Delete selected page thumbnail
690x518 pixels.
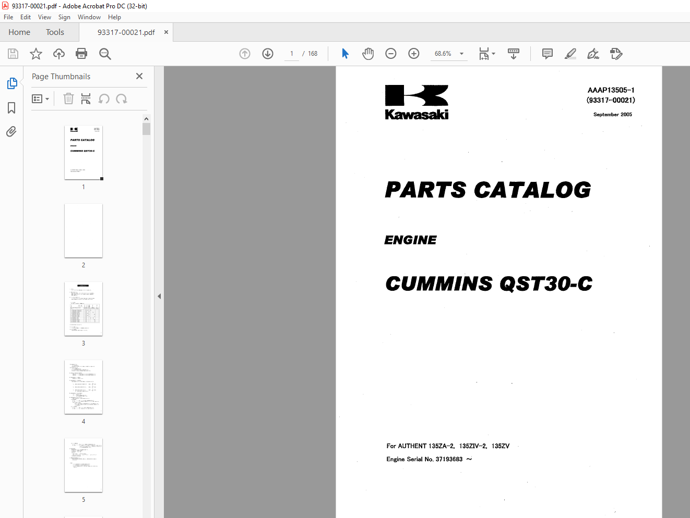[x=68, y=98]
